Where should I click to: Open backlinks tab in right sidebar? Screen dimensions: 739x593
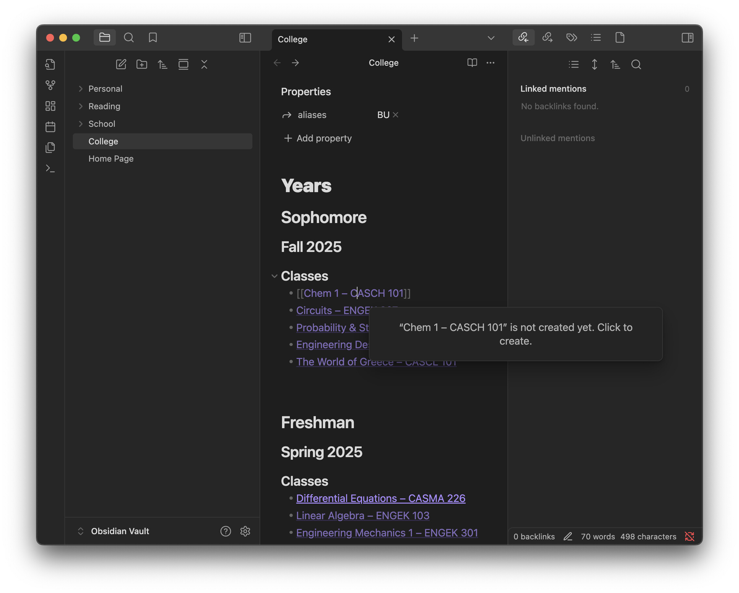click(x=523, y=37)
